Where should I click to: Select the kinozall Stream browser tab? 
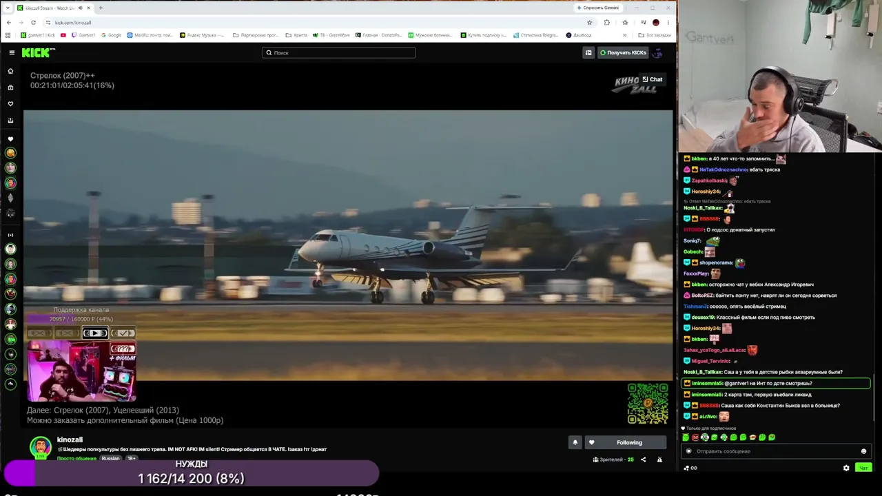click(x=54, y=8)
